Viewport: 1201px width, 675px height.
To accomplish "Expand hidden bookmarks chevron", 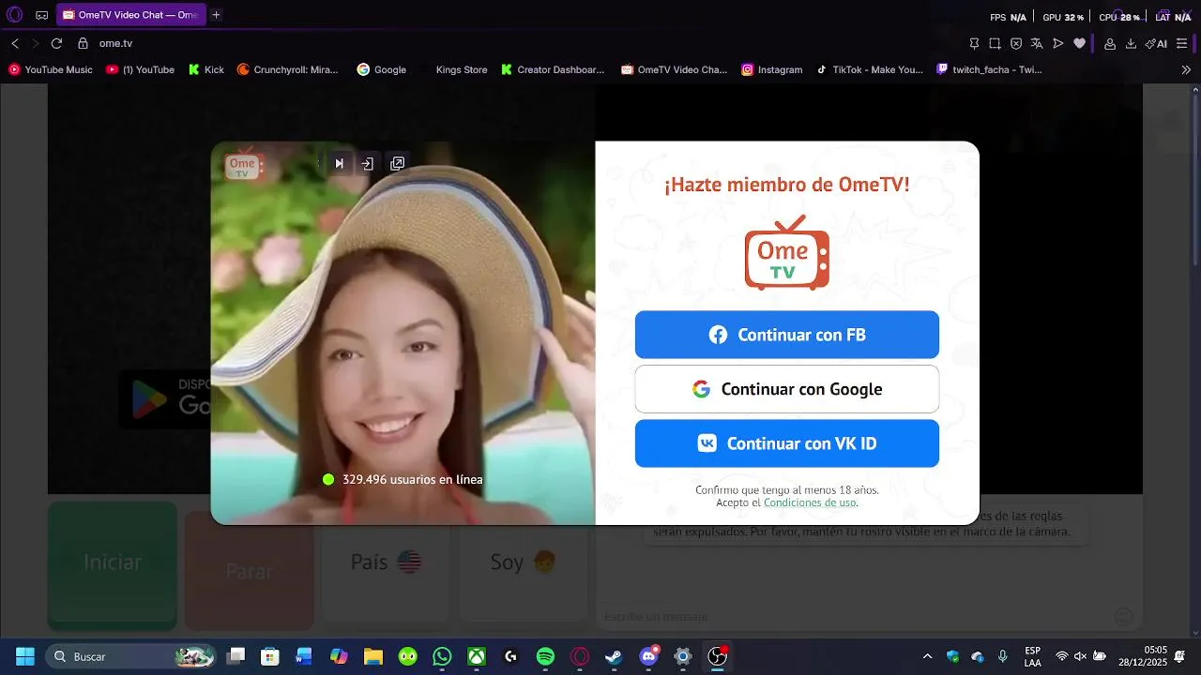I will (x=1185, y=69).
